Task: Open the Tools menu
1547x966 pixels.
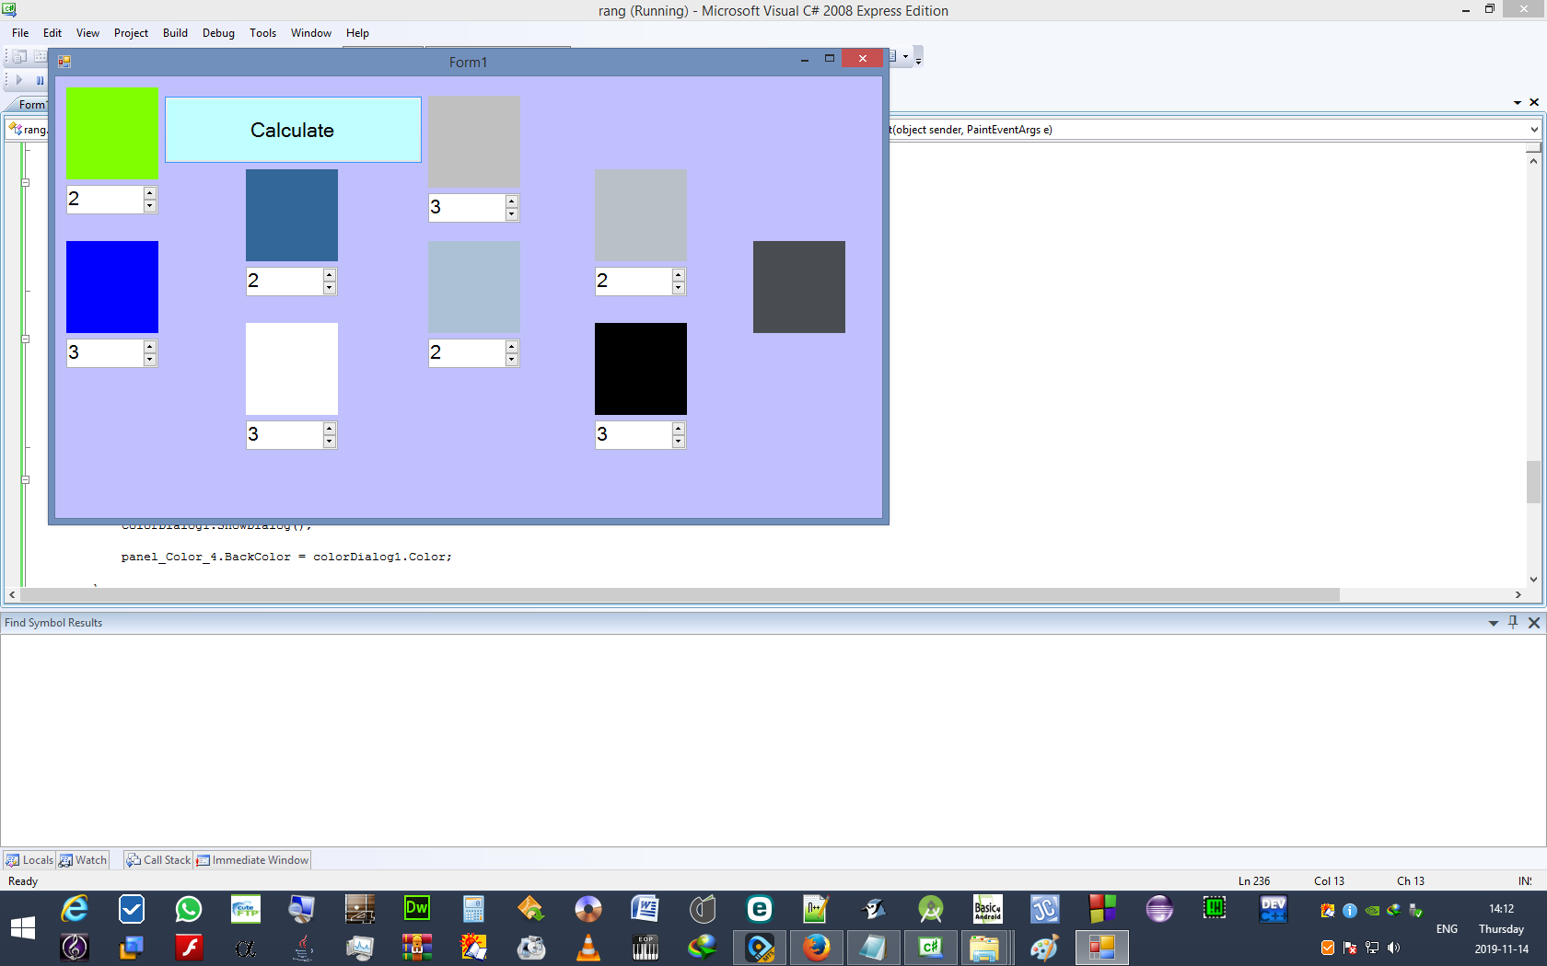Action: click(x=262, y=33)
